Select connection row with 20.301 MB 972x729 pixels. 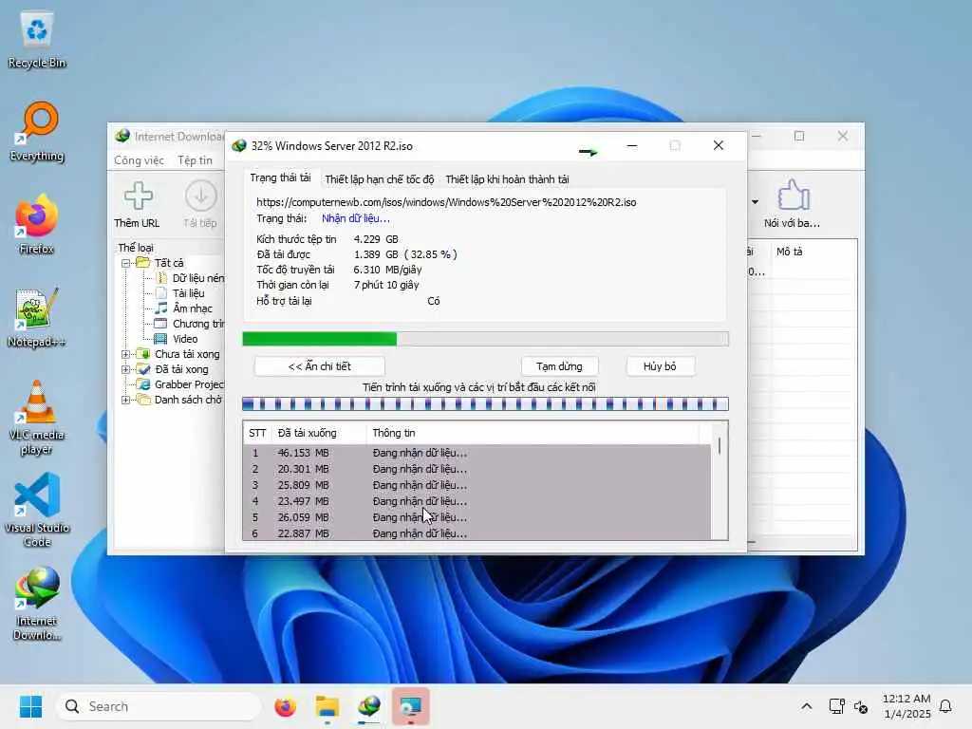[477, 469]
